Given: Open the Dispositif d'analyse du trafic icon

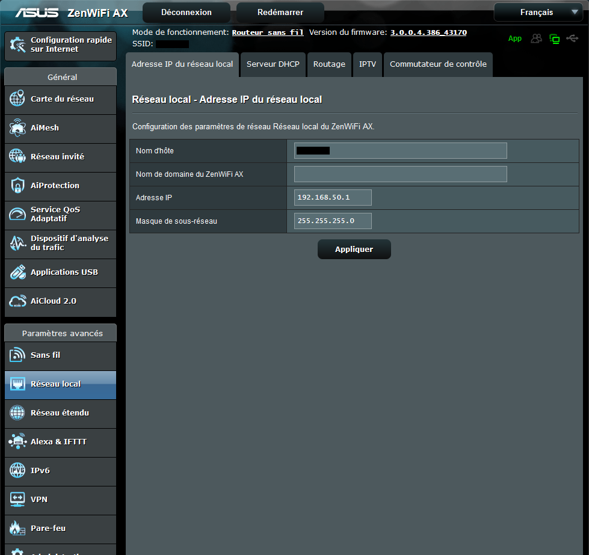Looking at the screenshot, I should (17, 243).
